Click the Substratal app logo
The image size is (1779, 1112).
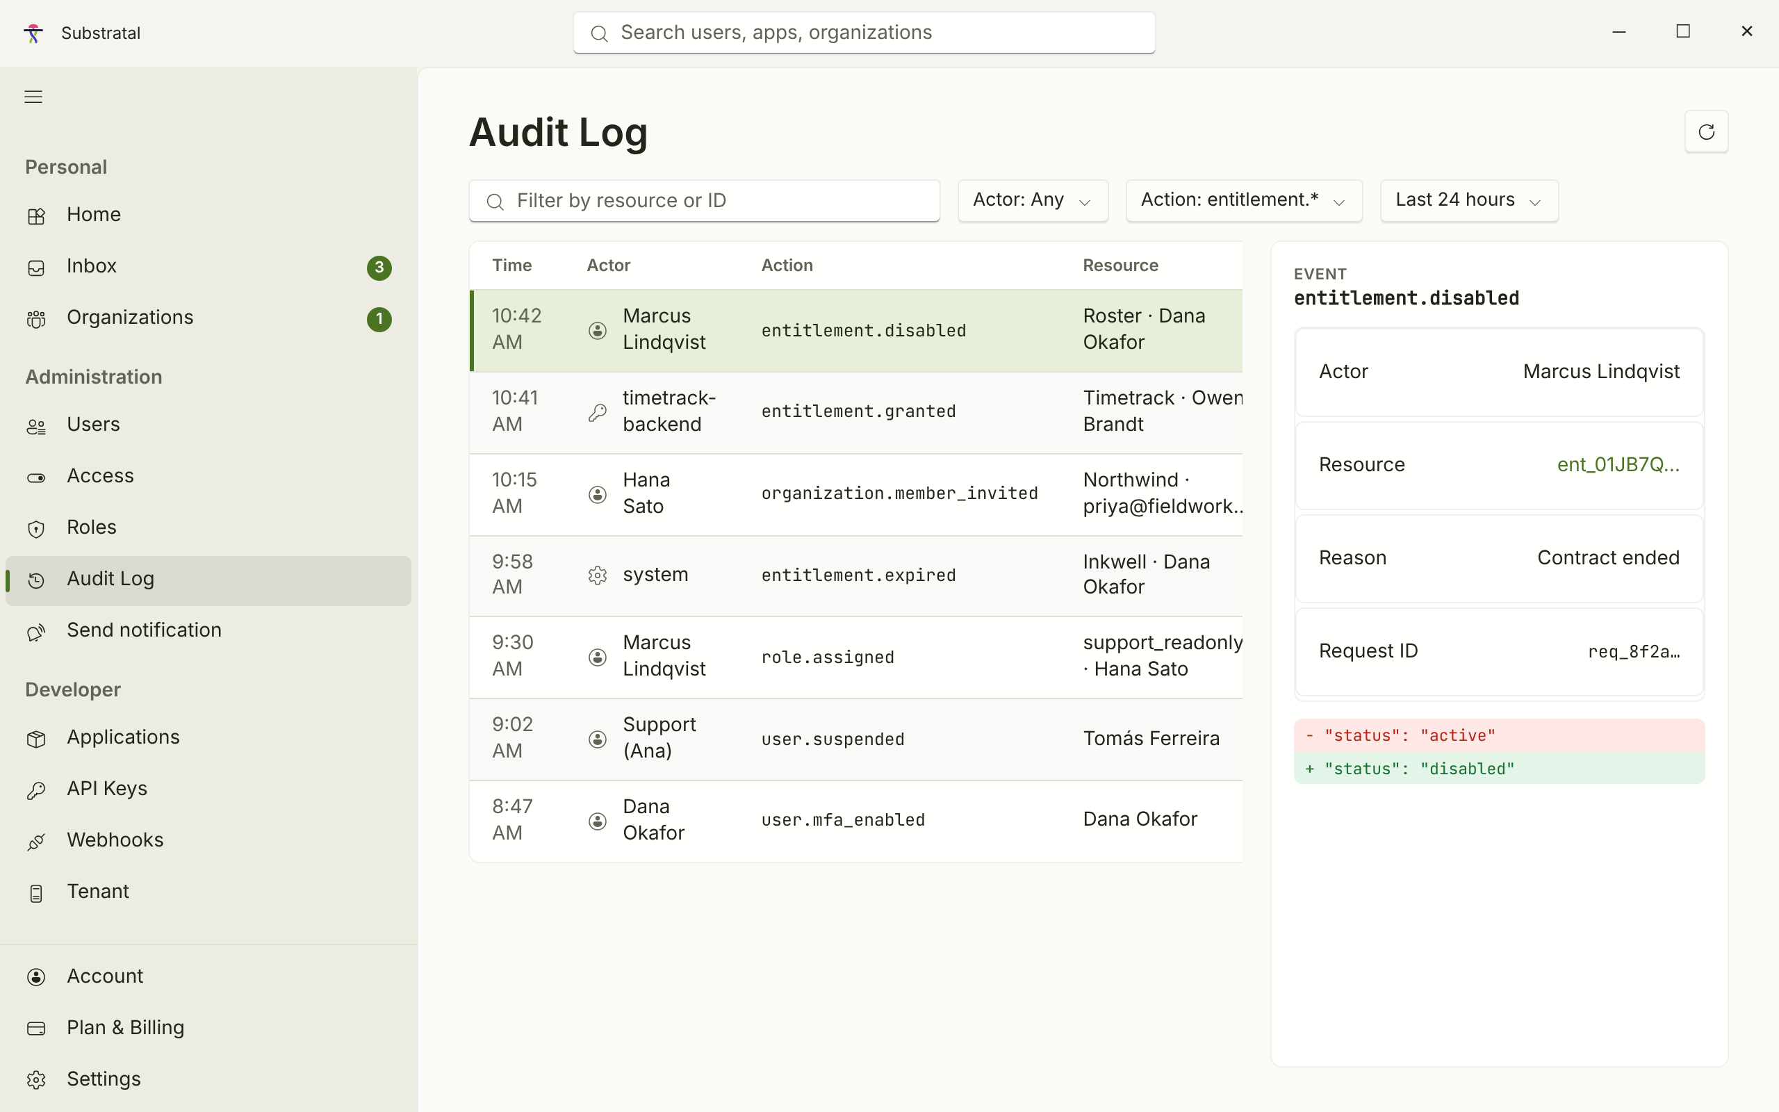pos(33,33)
